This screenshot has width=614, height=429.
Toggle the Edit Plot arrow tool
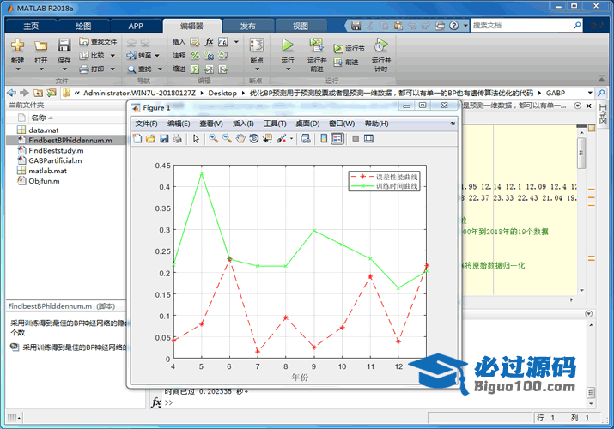point(197,138)
